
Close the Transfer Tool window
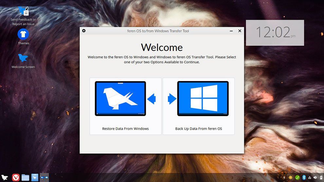(240, 31)
